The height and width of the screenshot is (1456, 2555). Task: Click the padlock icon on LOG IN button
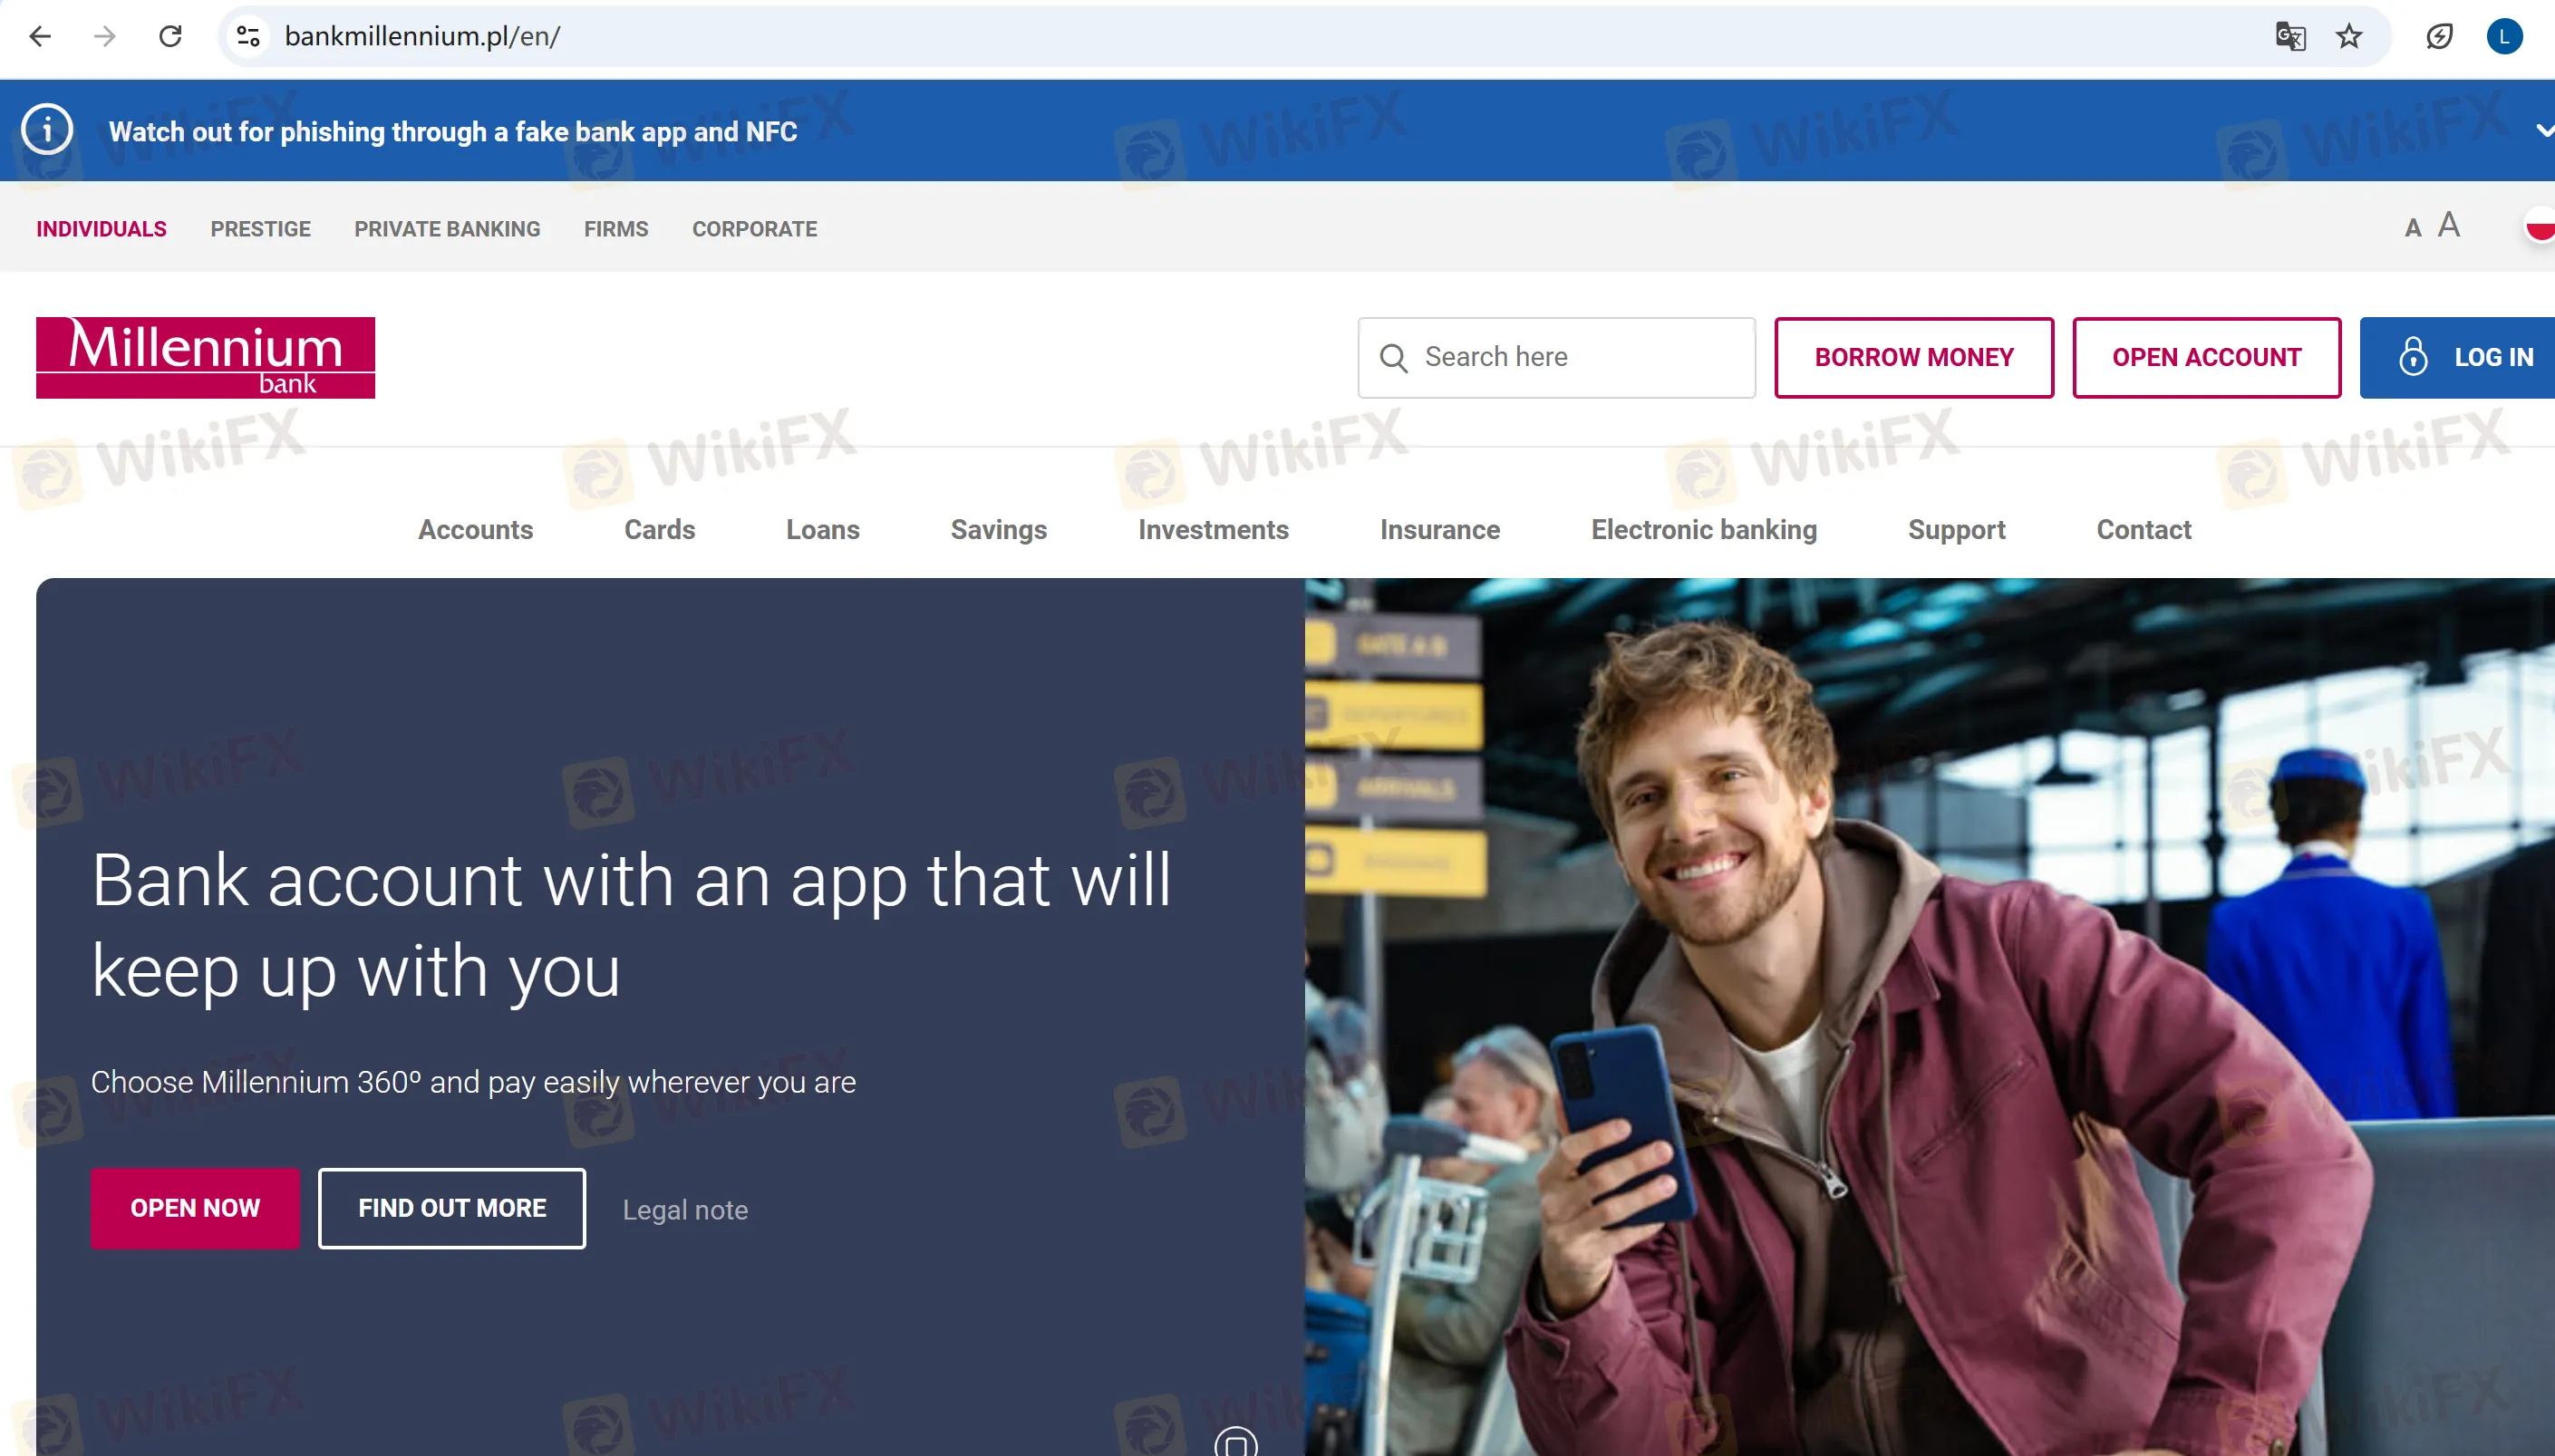coord(2413,357)
